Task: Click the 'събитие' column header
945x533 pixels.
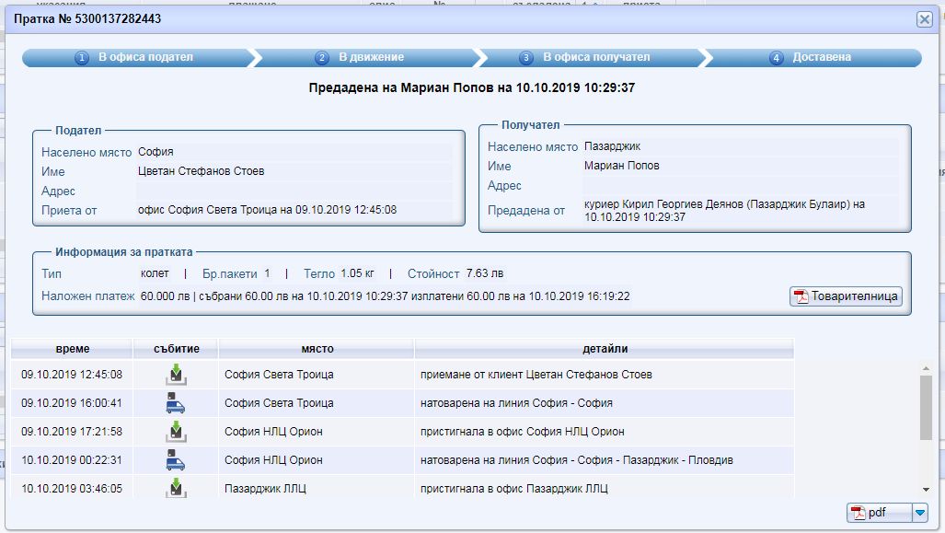Action: (175, 349)
